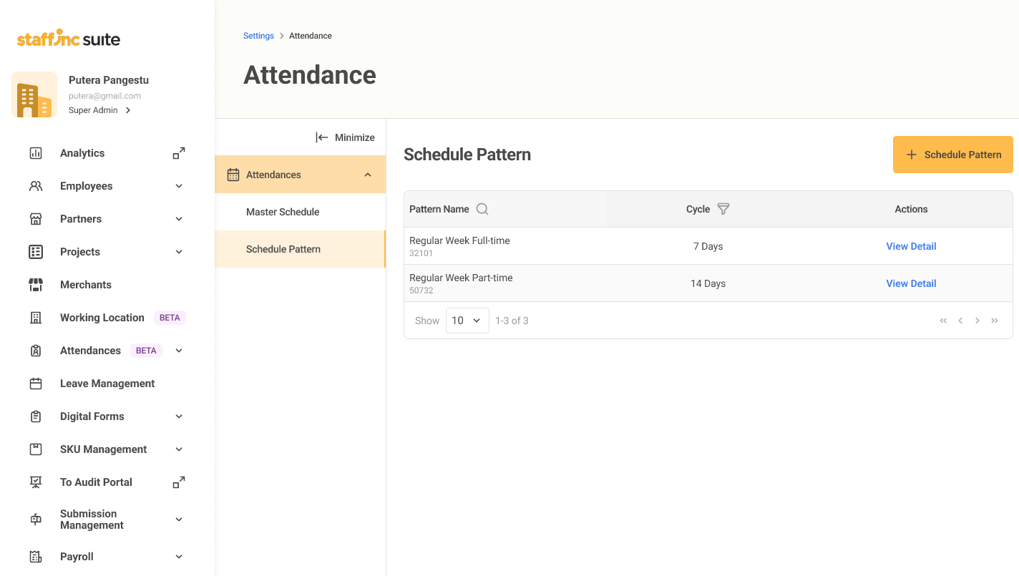The image size is (1019, 576).
Task: Open Analytics external link icon
Action: coord(179,153)
